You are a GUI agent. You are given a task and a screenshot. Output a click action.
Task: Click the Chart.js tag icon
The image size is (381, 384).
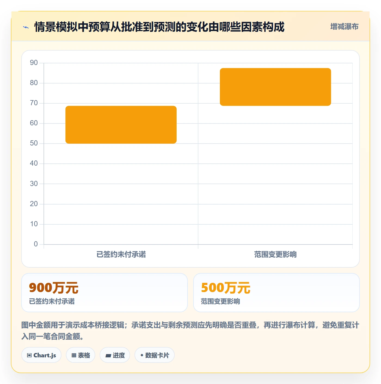[x=29, y=355]
